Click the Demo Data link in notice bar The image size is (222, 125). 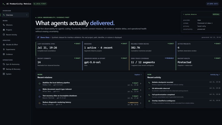coord(45,38)
